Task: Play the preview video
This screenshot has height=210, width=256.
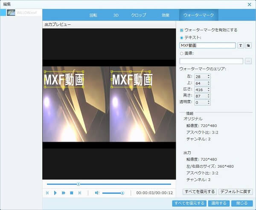Action: point(55,193)
